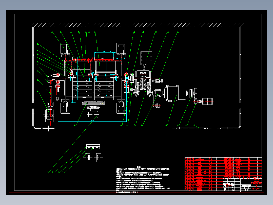This screenshot has width=273, height=205.
Task: Click the upper-right bearing pedestal
Action: (121, 50)
